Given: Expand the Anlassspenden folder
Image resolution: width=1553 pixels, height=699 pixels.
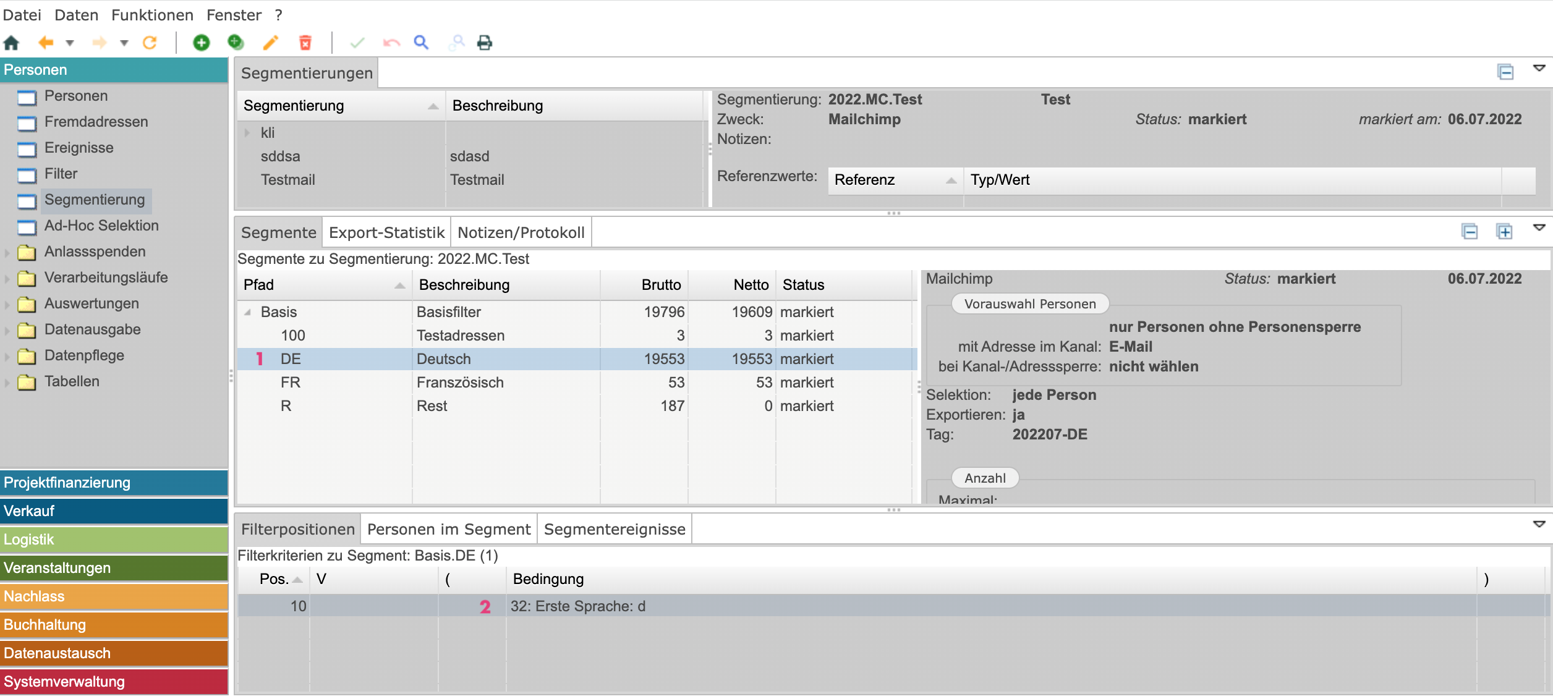Looking at the screenshot, I should tap(7, 252).
